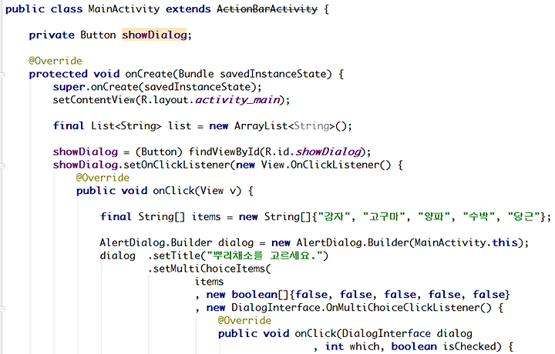Click items variable in String[] declaration
Image resolution: width=555 pixels, height=354 pixels.
pos(206,216)
